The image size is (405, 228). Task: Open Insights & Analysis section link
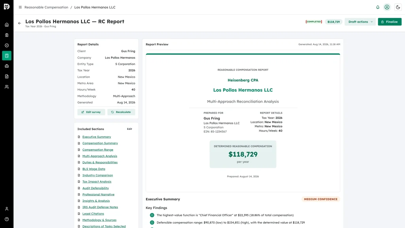point(96,201)
